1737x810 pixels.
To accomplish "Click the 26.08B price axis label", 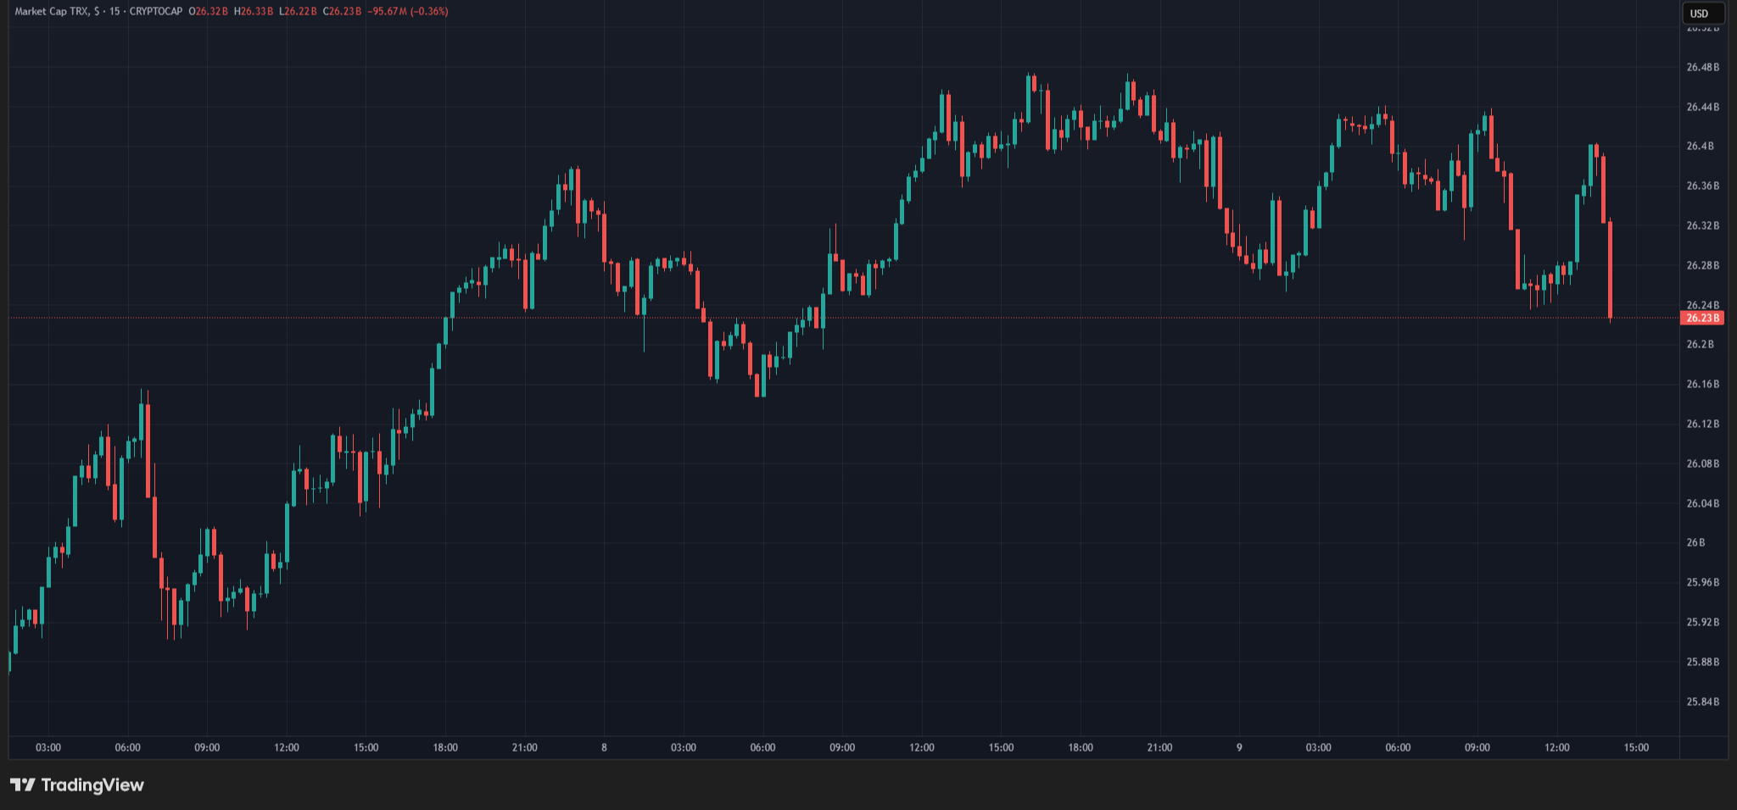I will click(1702, 463).
